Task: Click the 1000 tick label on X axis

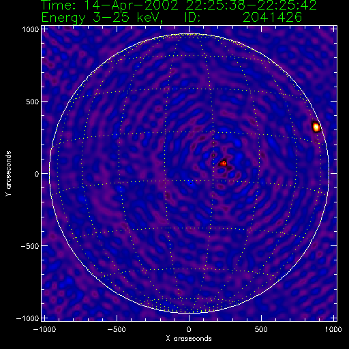Action: click(x=333, y=329)
